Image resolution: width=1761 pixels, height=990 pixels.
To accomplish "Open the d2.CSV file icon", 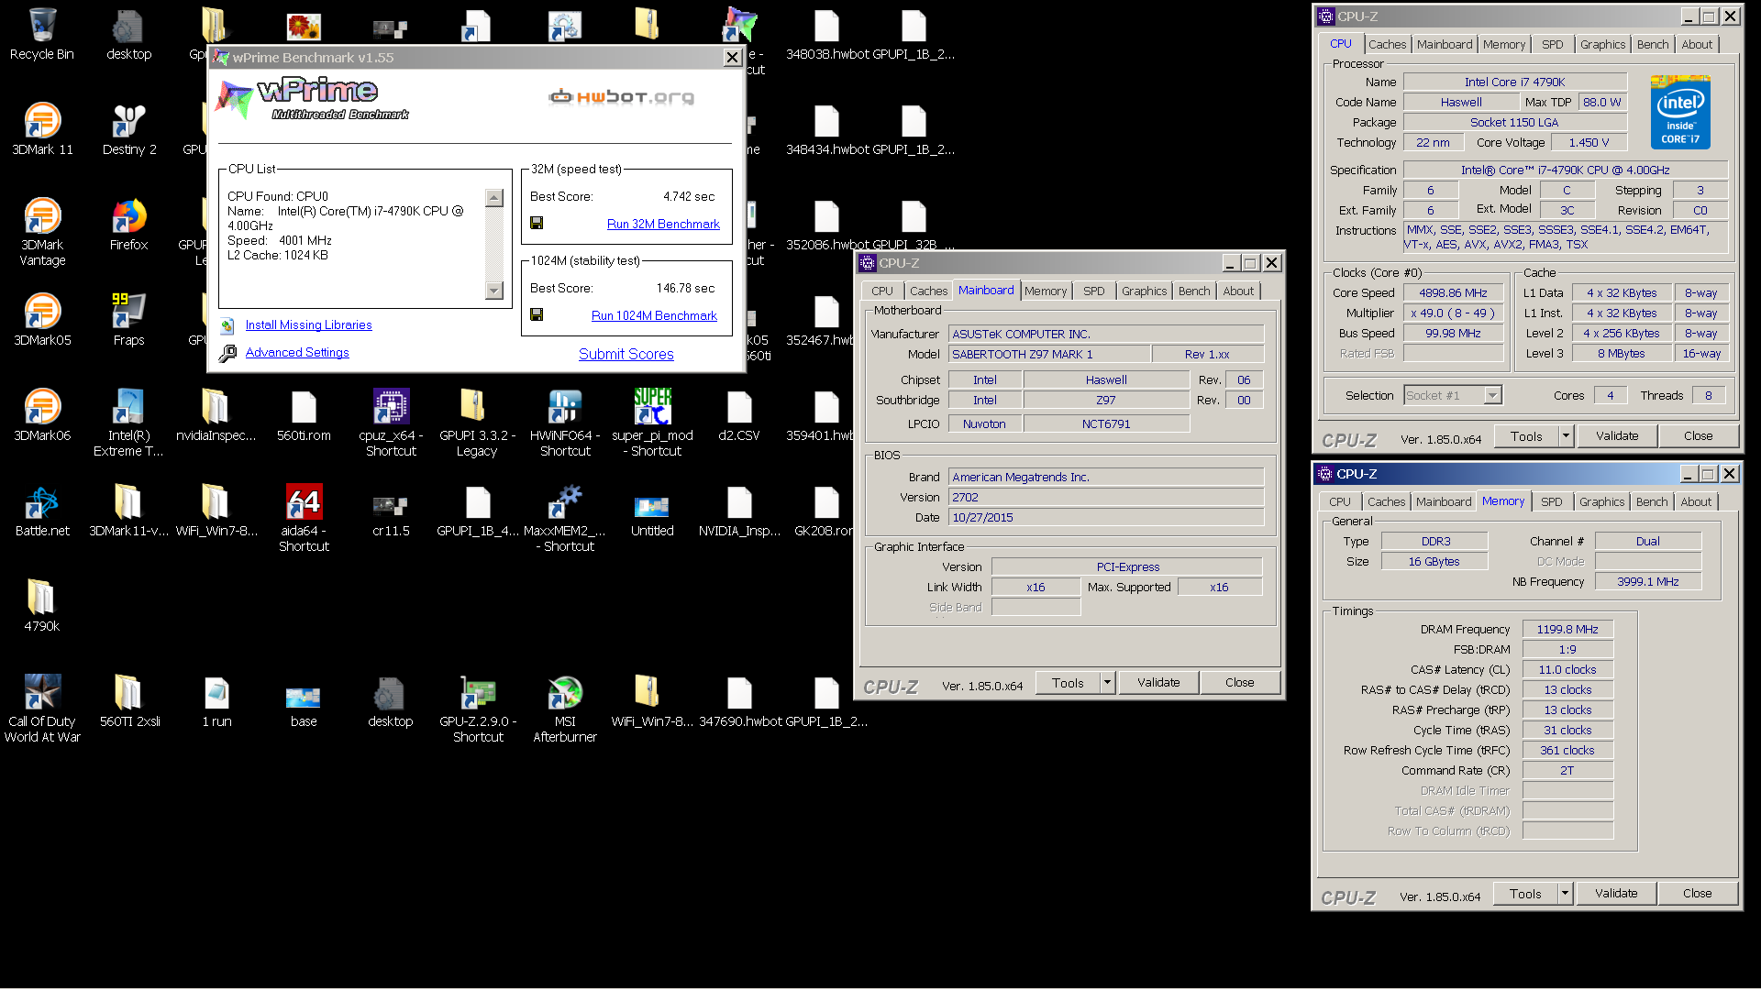I will point(739,415).
